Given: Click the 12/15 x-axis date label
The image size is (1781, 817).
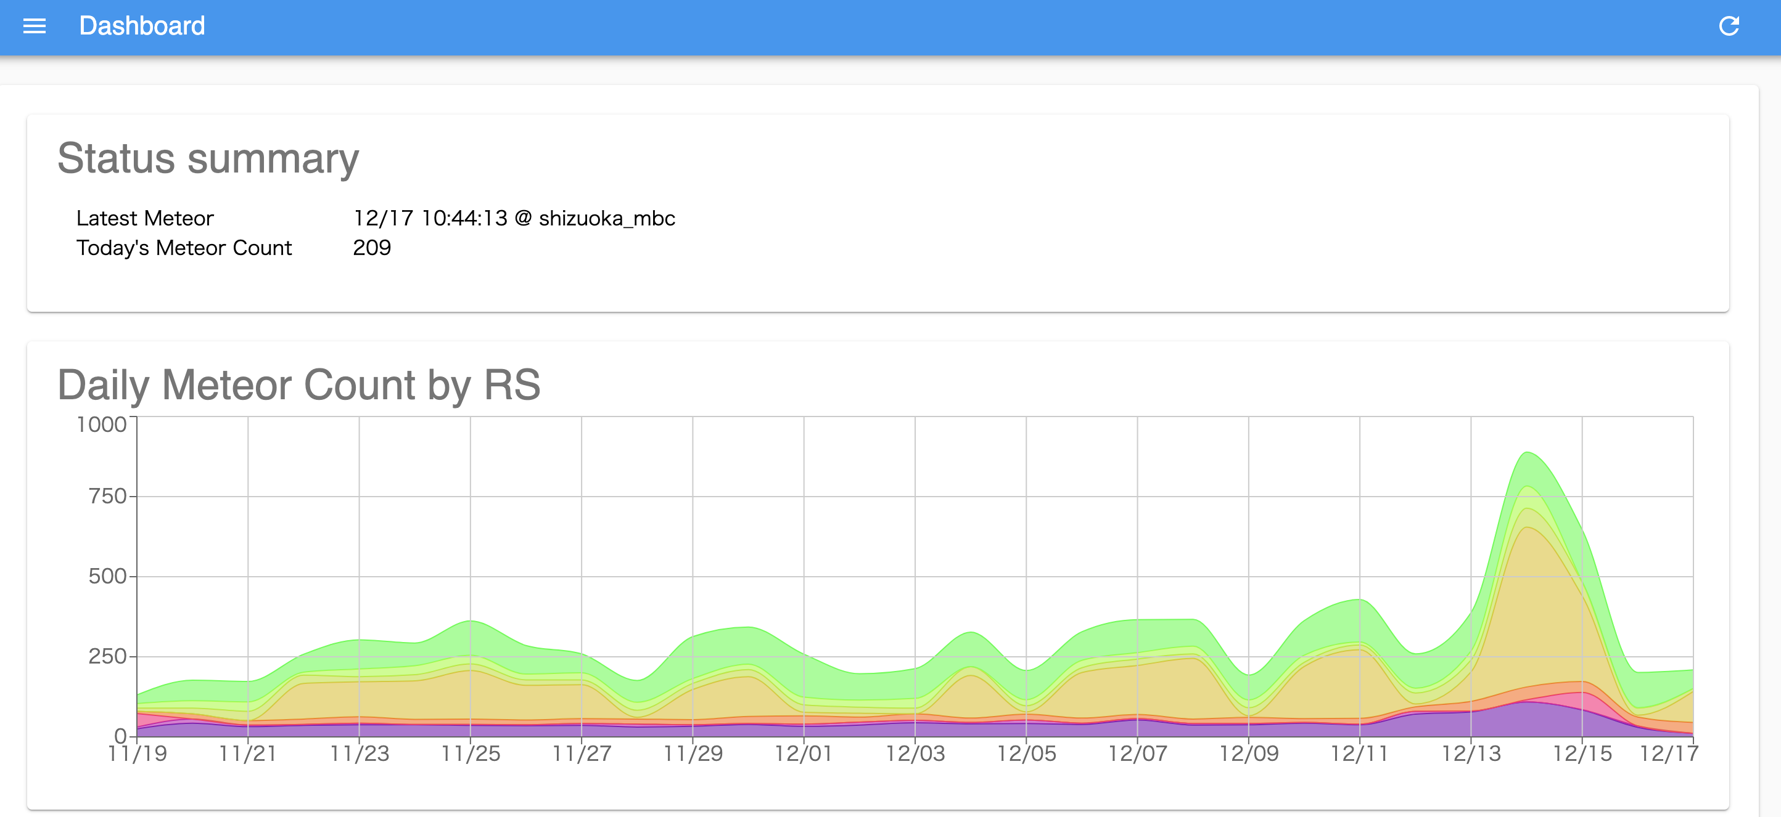Looking at the screenshot, I should coord(1582,754).
